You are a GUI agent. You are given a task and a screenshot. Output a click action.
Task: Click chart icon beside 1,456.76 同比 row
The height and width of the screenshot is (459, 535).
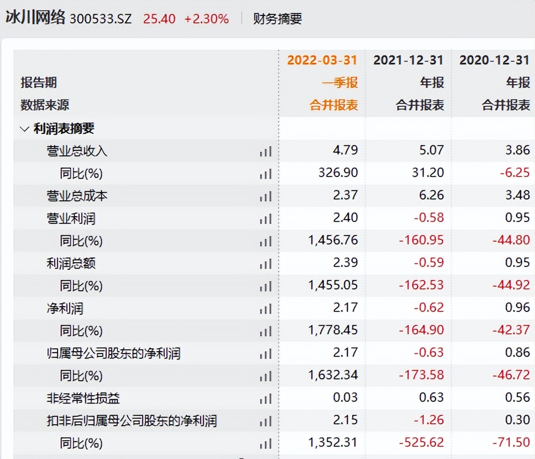(x=266, y=241)
